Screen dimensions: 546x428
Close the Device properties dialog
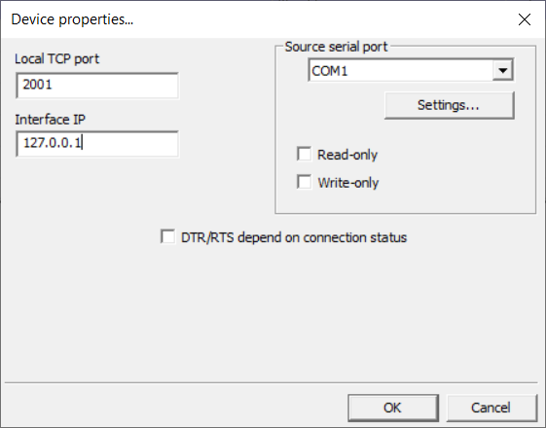524,19
